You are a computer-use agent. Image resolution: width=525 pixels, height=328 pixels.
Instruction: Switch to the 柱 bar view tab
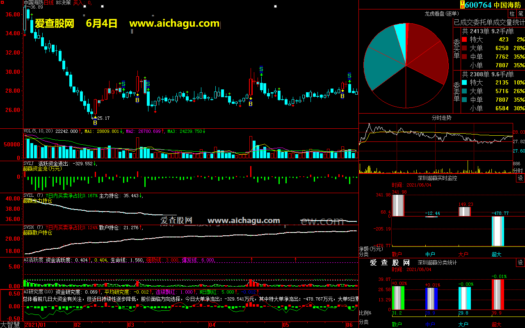pyautogui.click(x=512, y=14)
